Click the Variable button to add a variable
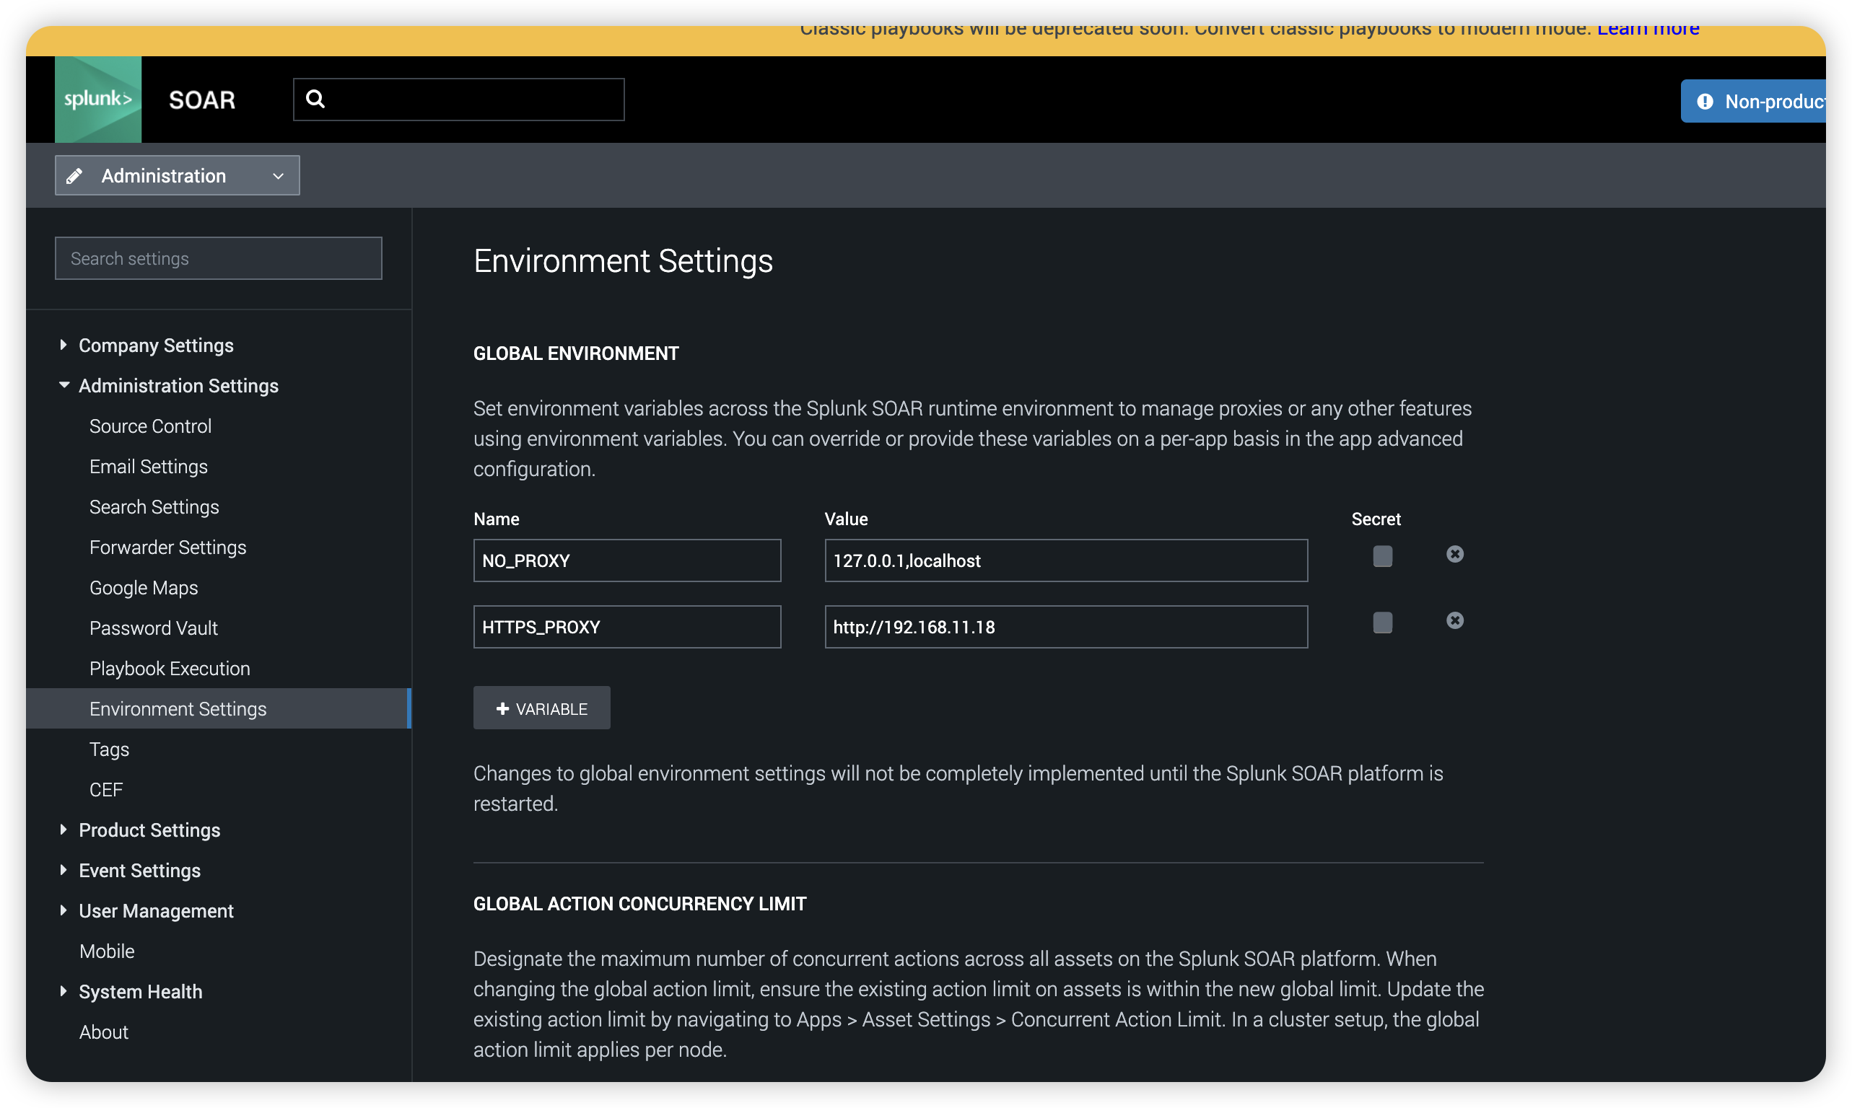 541,708
